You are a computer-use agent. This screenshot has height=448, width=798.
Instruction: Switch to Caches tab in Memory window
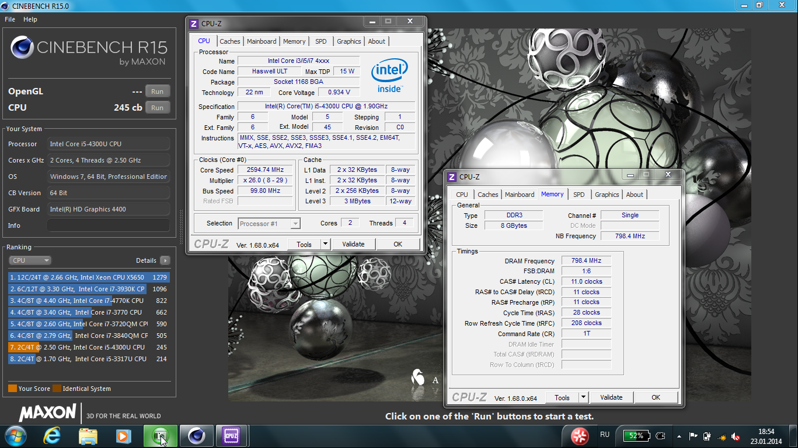[x=487, y=195]
